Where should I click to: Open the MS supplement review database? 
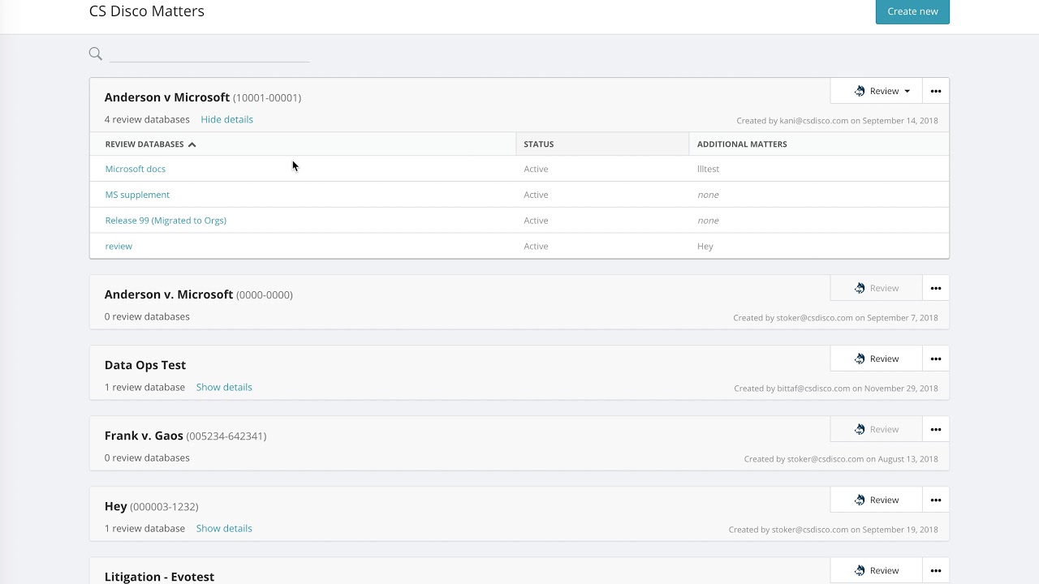click(137, 195)
